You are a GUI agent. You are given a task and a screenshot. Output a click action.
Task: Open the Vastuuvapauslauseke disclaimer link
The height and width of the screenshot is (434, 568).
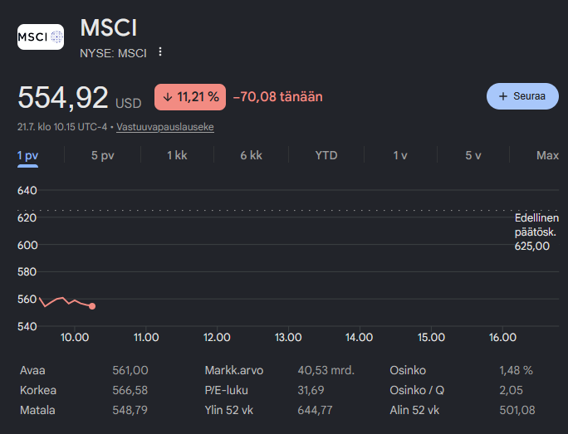click(164, 127)
